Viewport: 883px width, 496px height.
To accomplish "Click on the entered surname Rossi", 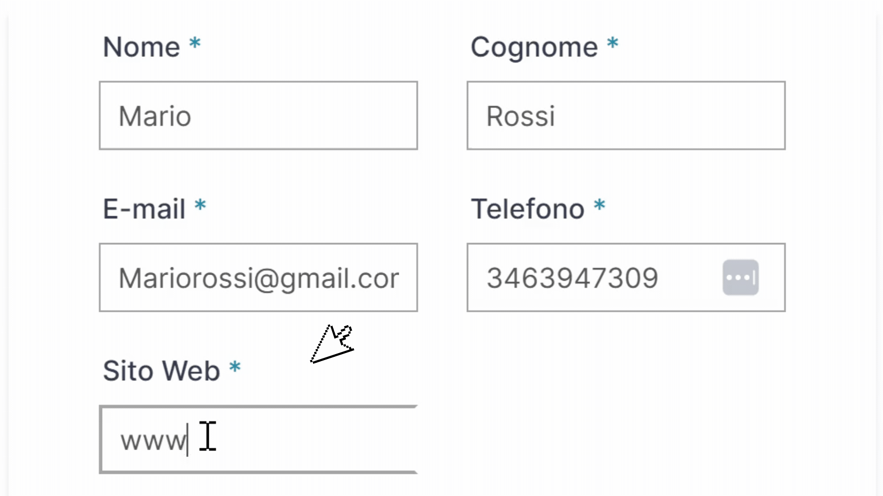I will coord(521,116).
